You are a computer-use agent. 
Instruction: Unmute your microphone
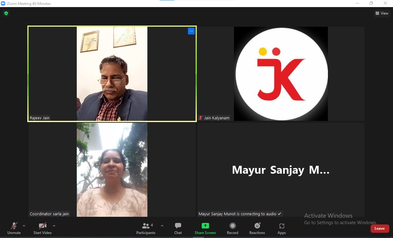point(14,228)
